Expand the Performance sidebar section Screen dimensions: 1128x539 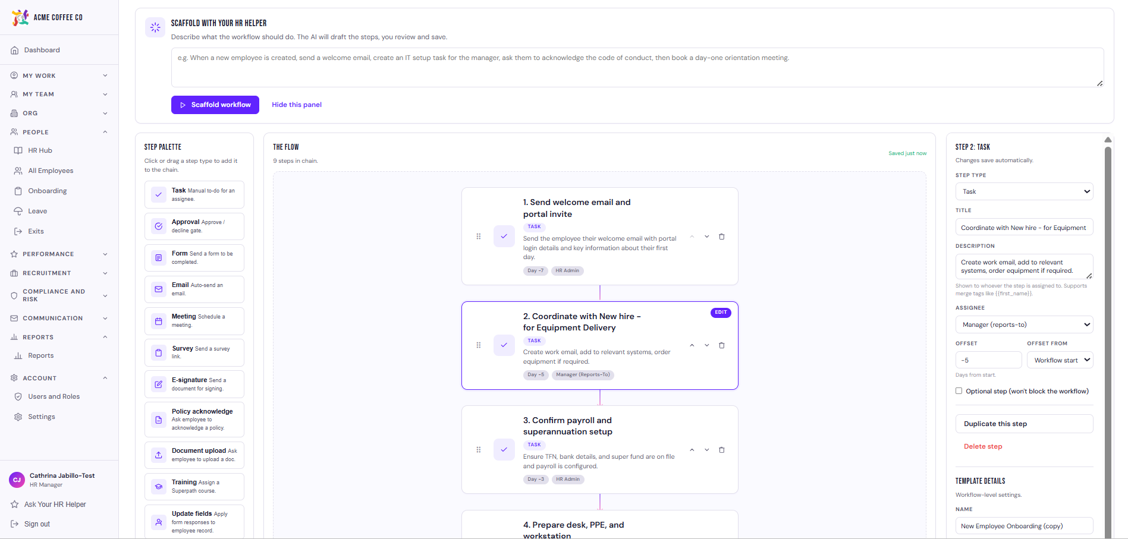pyautogui.click(x=59, y=254)
